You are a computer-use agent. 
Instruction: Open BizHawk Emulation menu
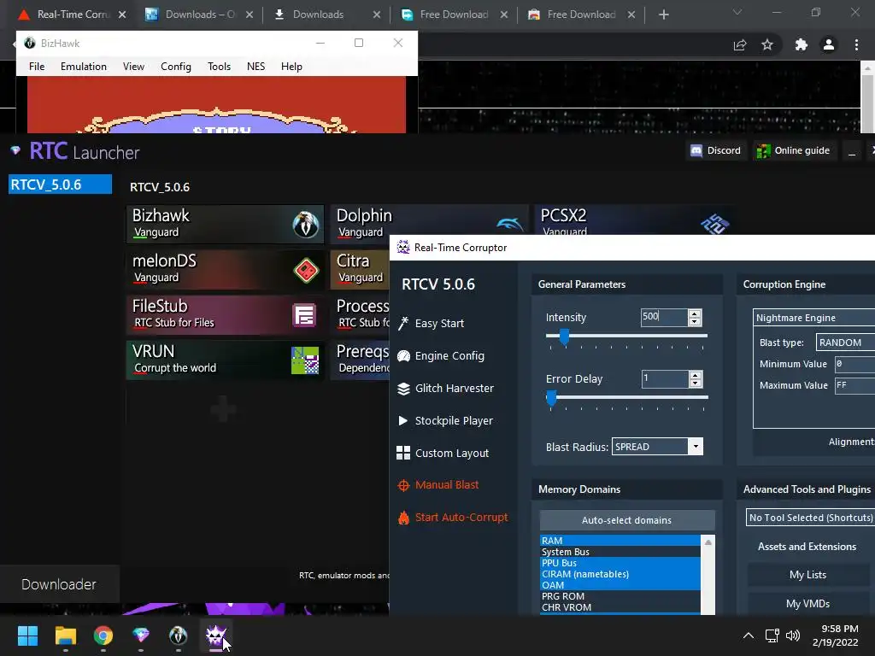[x=84, y=67]
